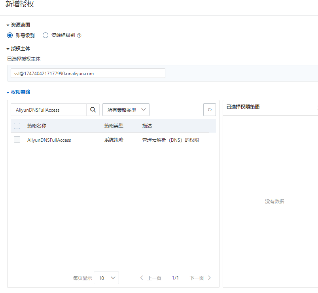Collapse the 授权主体 section
Viewport: 318px width, 293px height.
pos(8,49)
